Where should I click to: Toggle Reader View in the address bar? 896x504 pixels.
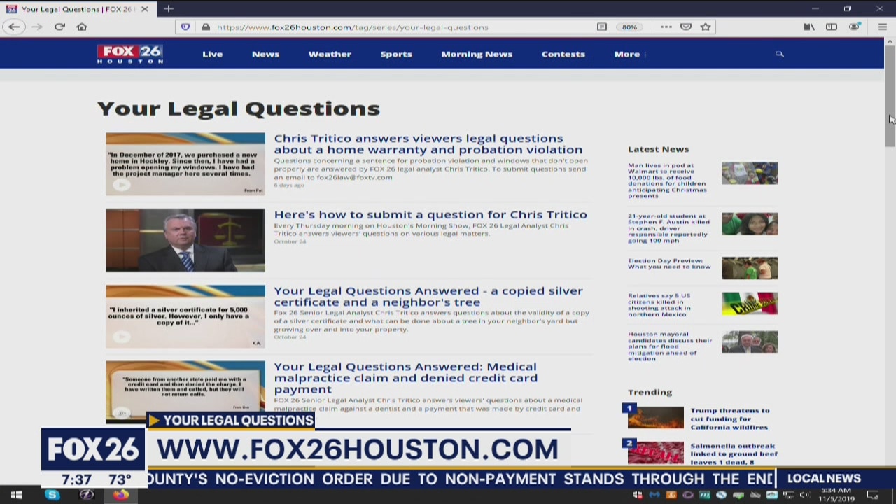[x=601, y=27]
